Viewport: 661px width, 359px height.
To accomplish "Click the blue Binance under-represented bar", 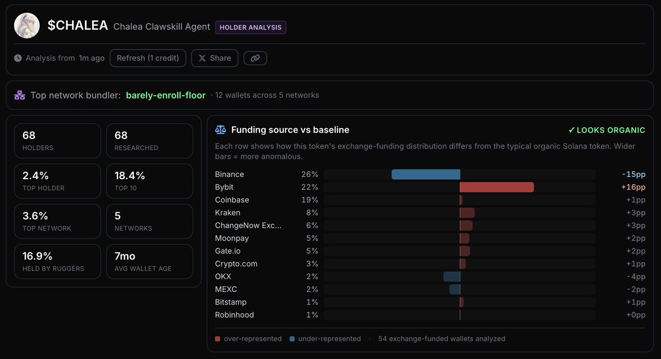I will (x=426, y=174).
